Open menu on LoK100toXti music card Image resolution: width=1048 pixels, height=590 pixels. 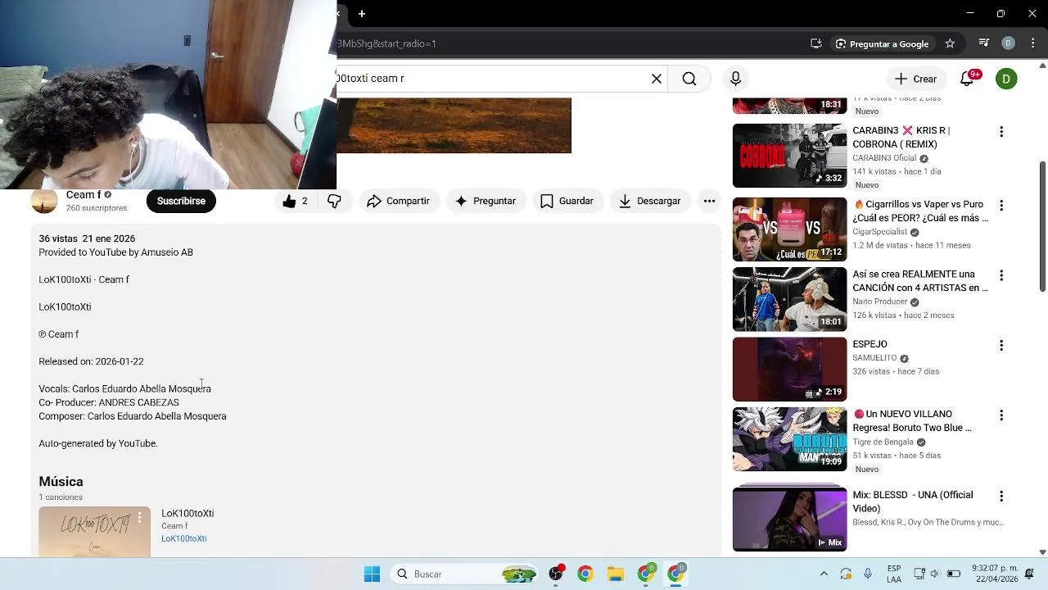click(139, 517)
